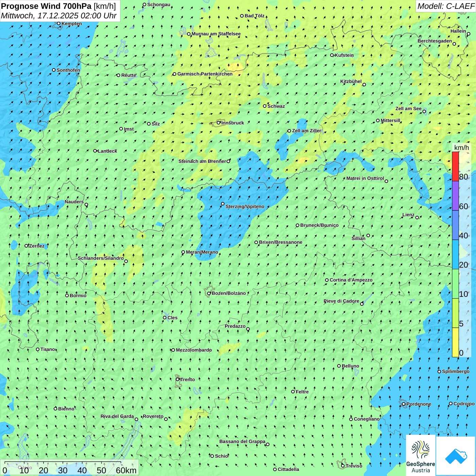Click the distance scale bar

[x=63, y=463]
